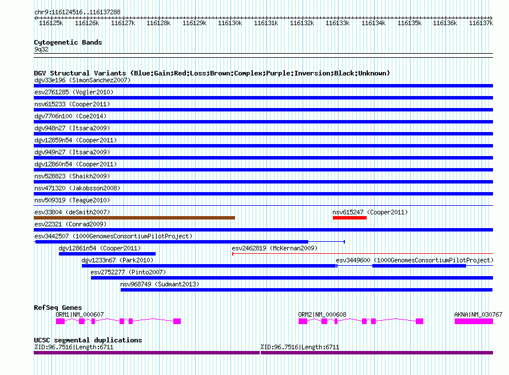509x375 pixels.
Task: Click the second %ID:96.7516|Length:6711 label
Action: coord(300,347)
